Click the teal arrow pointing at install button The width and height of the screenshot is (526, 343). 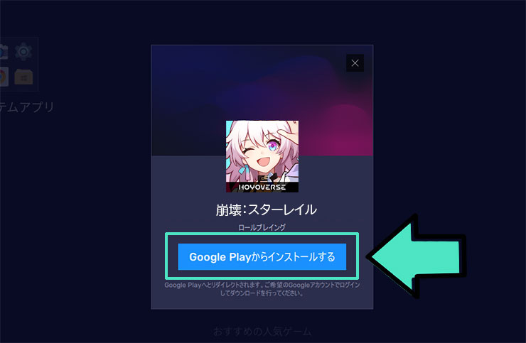pyautogui.click(x=417, y=256)
